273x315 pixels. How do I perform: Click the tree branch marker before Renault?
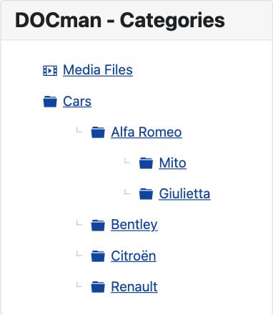(79, 285)
